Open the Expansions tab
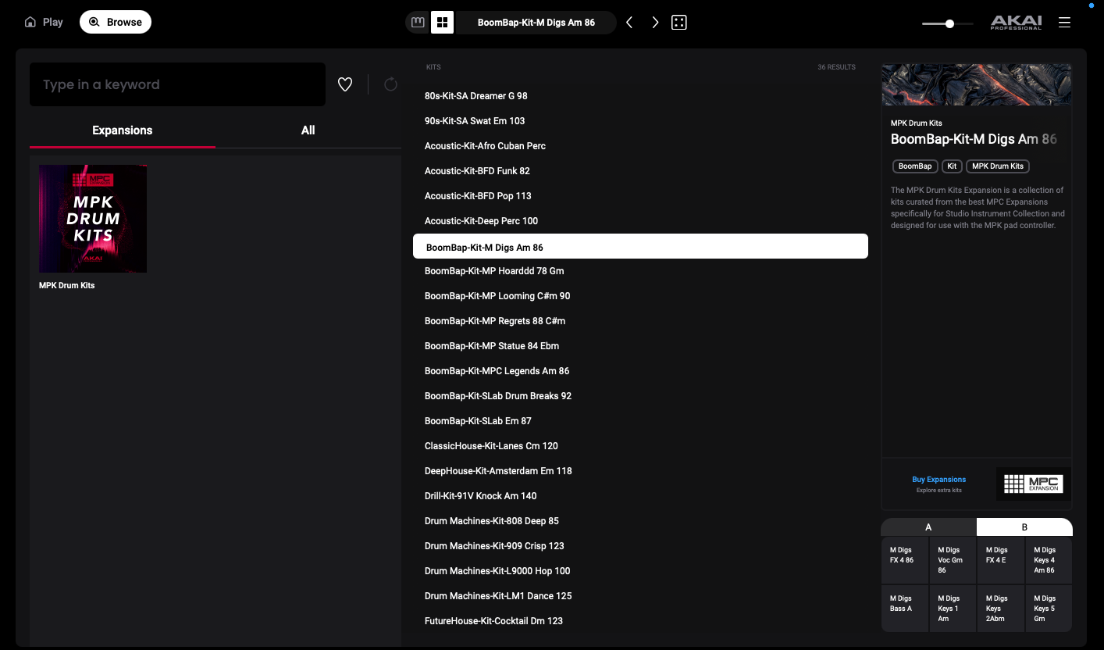Viewport: 1104px width, 650px height. [x=123, y=130]
